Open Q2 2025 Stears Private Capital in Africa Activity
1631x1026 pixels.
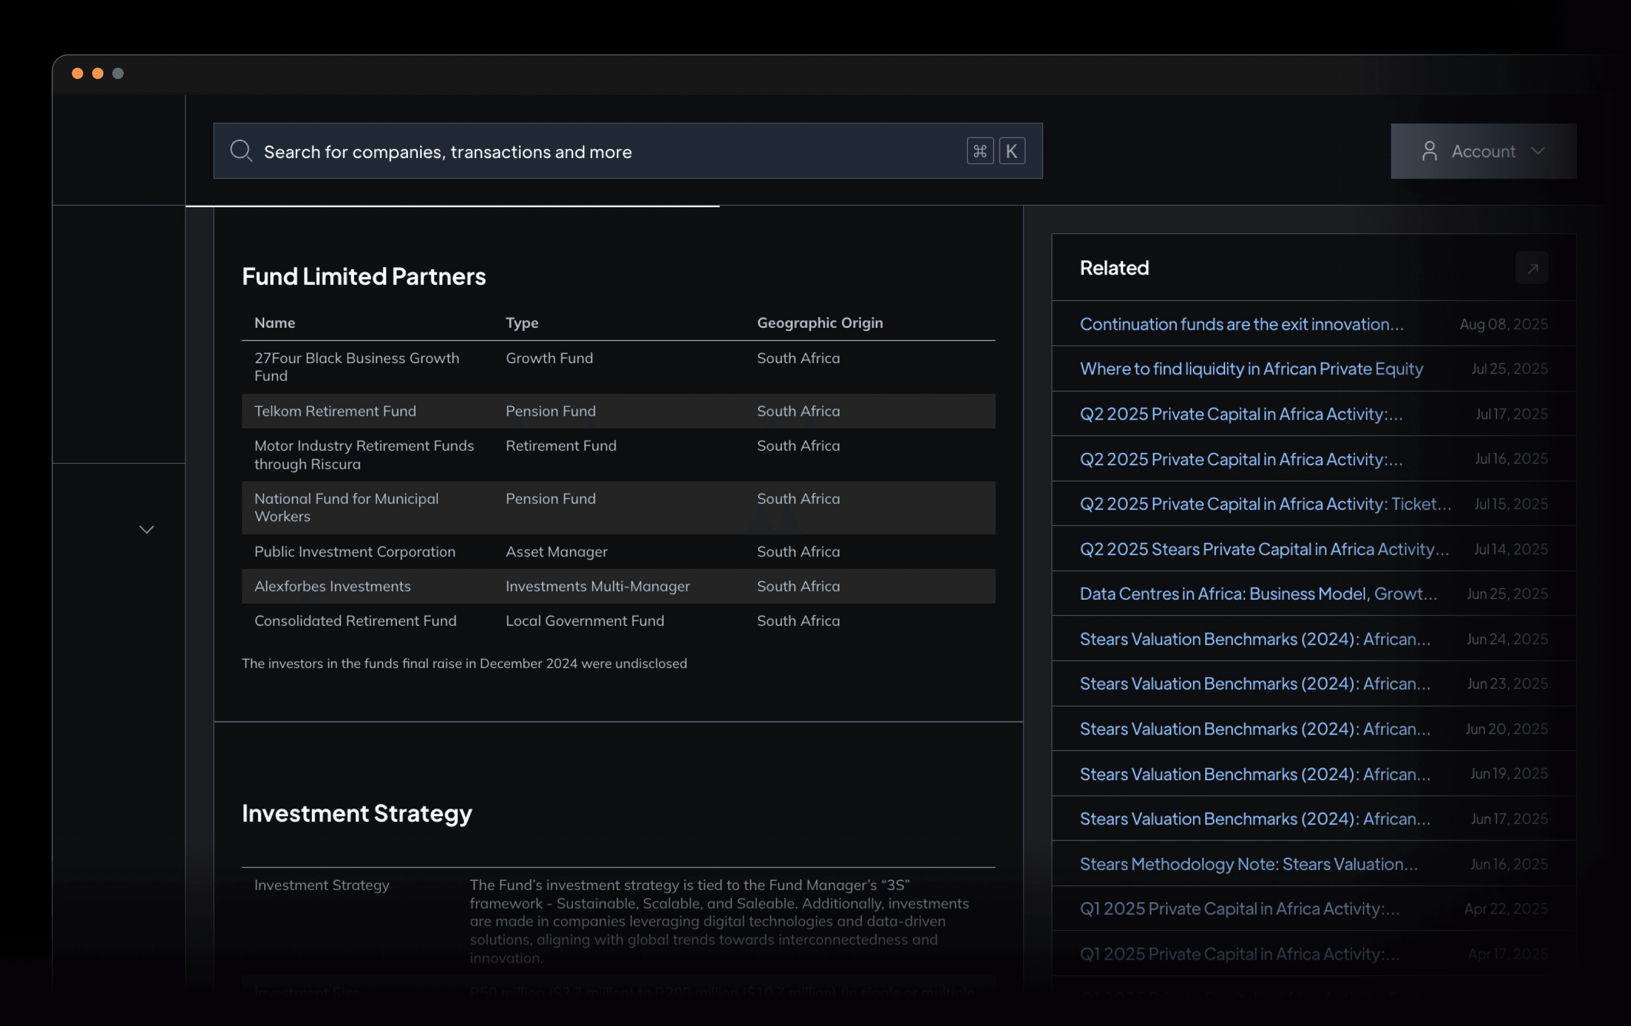(x=1265, y=549)
